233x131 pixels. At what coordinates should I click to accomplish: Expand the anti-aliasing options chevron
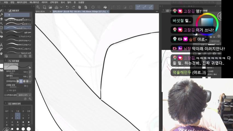30,81
